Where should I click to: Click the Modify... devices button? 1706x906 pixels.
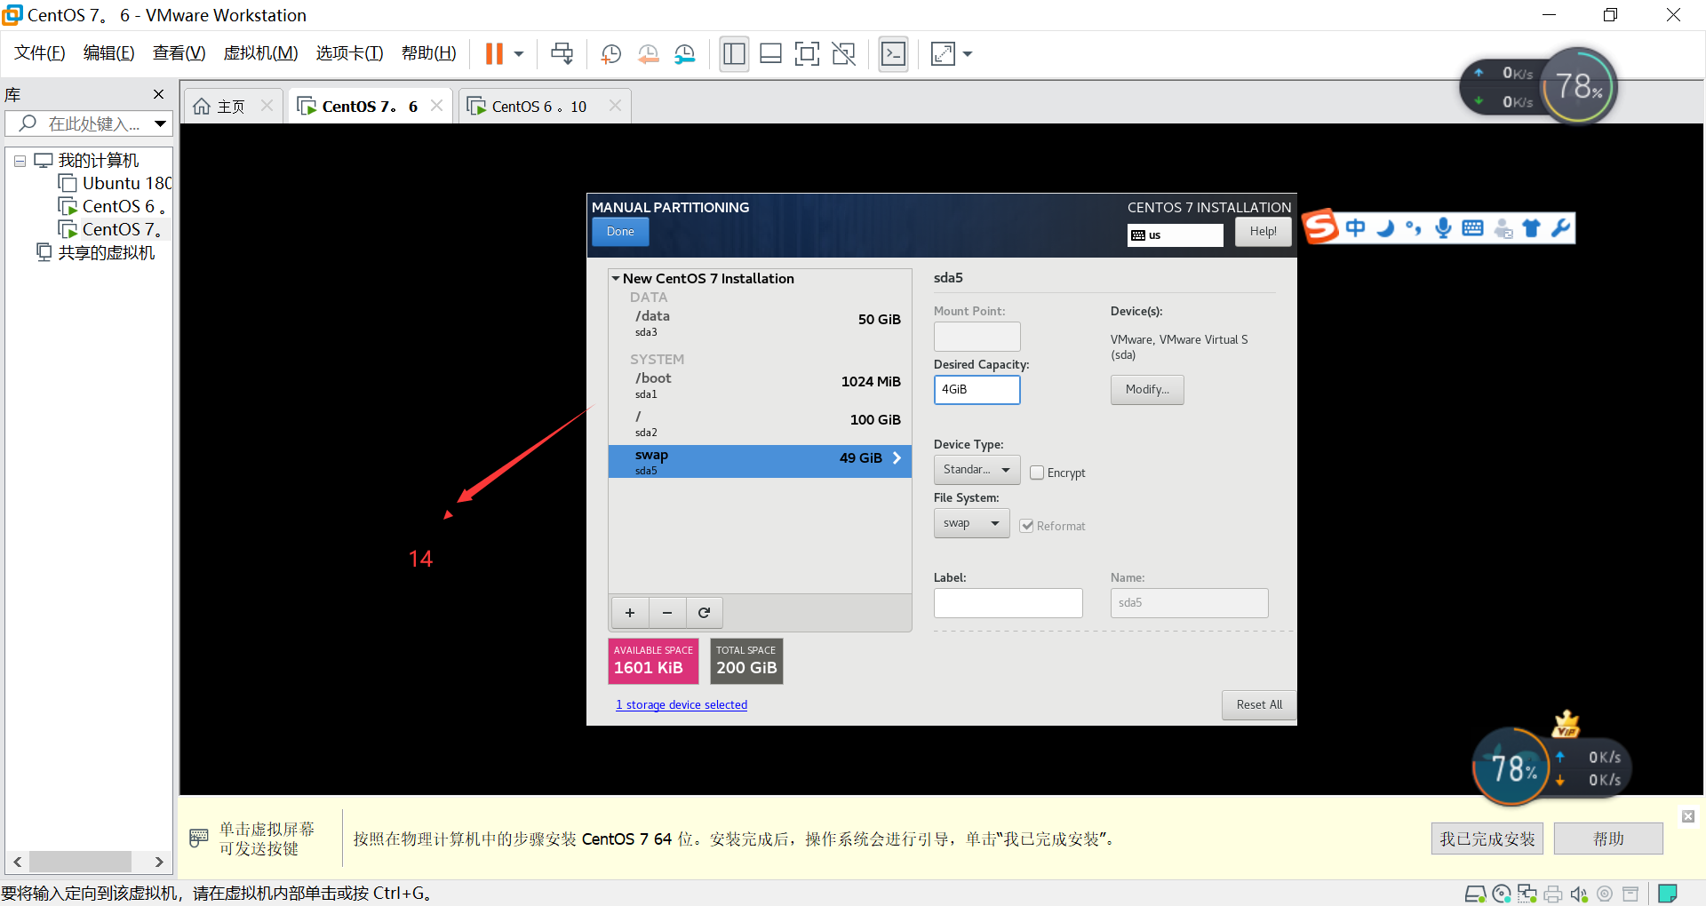coord(1147,389)
